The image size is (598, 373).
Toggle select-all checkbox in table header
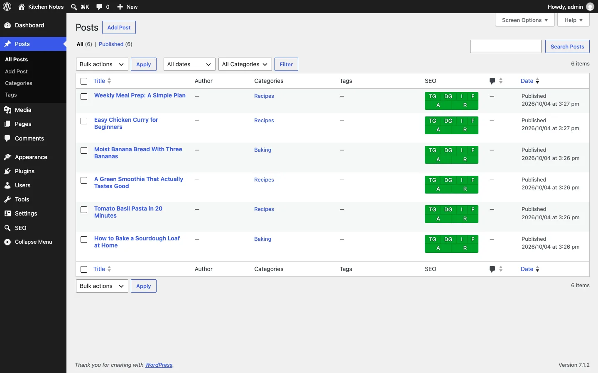click(x=84, y=81)
